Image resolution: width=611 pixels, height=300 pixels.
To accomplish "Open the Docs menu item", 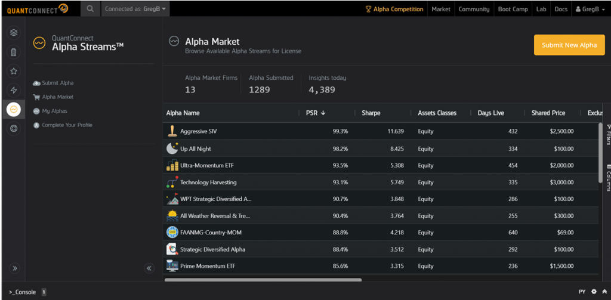I will point(561,9).
